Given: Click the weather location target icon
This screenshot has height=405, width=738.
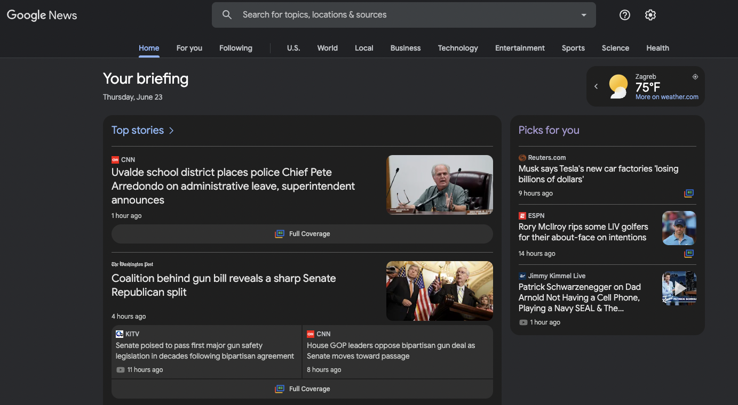Looking at the screenshot, I should click(695, 77).
